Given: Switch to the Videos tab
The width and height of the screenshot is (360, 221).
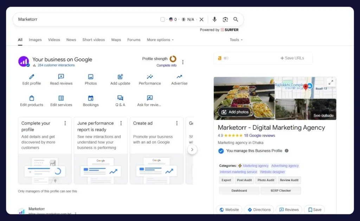Looking at the screenshot, I should (54, 40).
